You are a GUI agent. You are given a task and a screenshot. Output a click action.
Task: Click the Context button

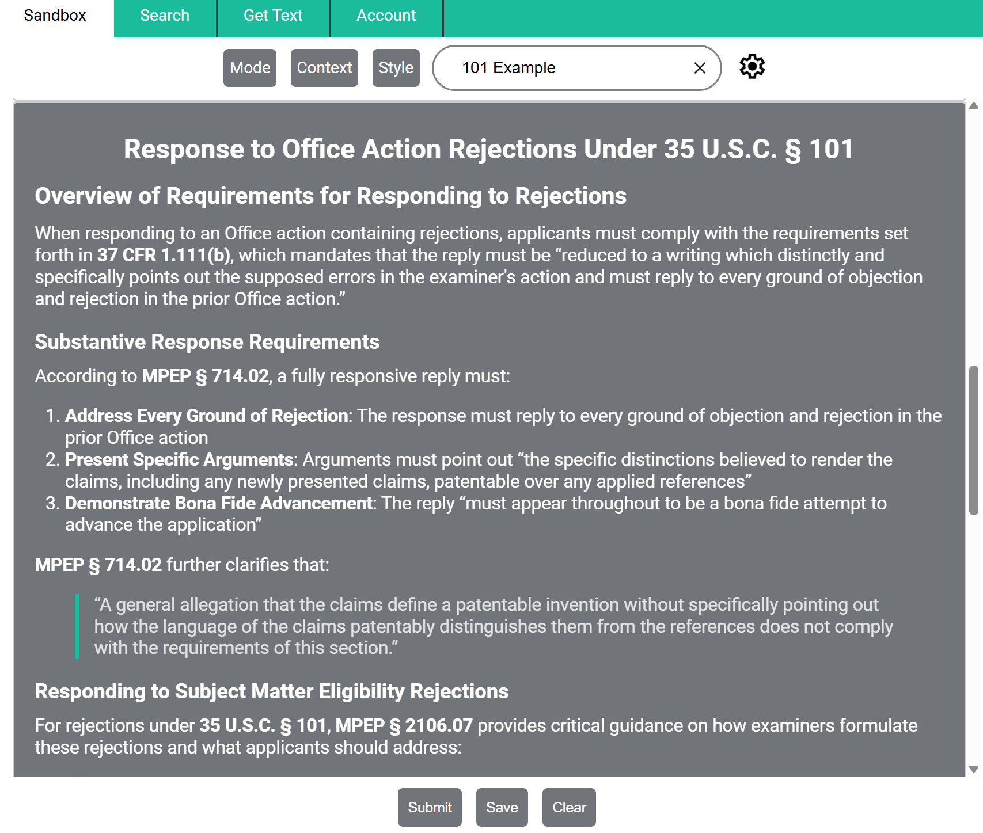324,67
